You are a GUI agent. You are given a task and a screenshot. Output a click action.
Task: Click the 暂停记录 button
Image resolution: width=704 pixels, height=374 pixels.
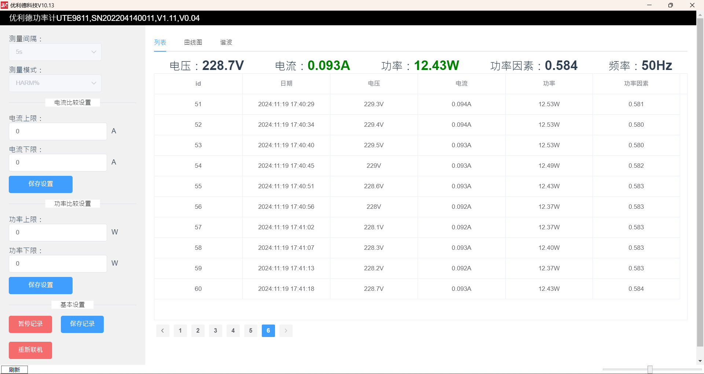[30, 324]
